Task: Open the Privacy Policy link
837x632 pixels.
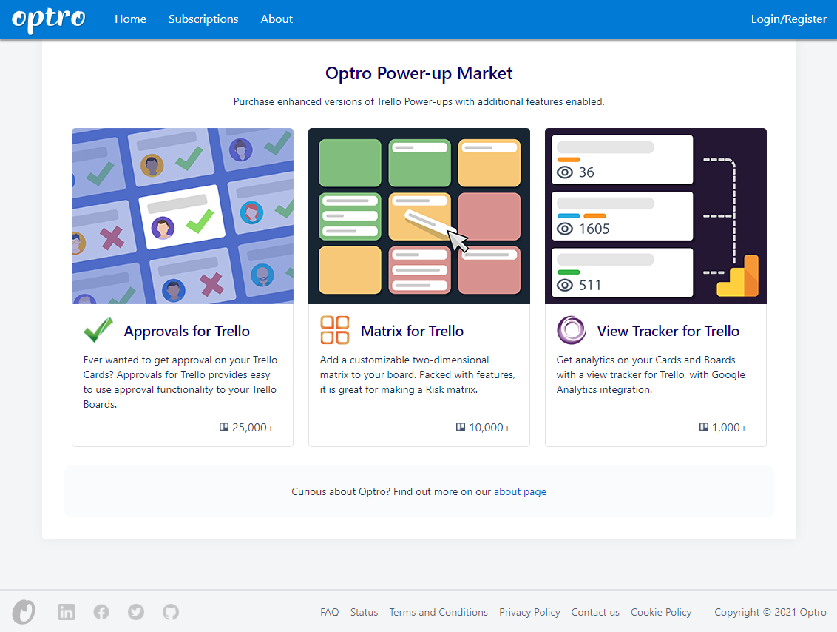Action: tap(529, 612)
